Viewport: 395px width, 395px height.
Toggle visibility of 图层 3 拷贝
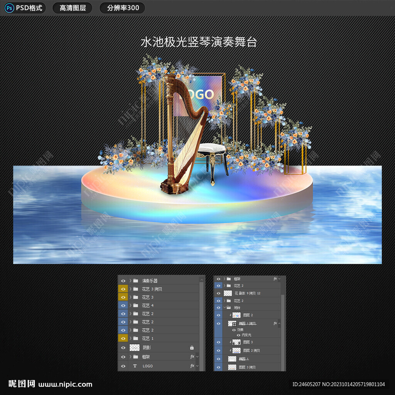point(218,367)
